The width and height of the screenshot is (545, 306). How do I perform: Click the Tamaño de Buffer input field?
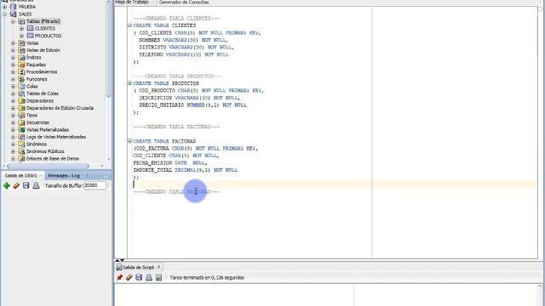(x=95, y=185)
